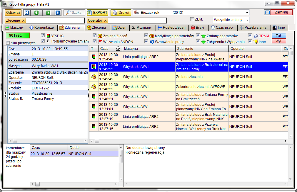Click the red ANDON flag icon

pos(100,42)
